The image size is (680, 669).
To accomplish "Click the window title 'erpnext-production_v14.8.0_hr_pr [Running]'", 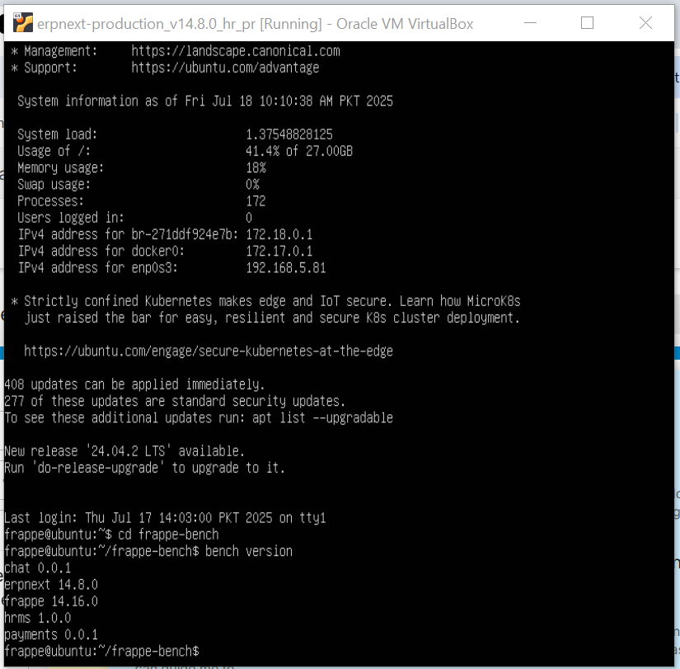I will click(x=180, y=24).
